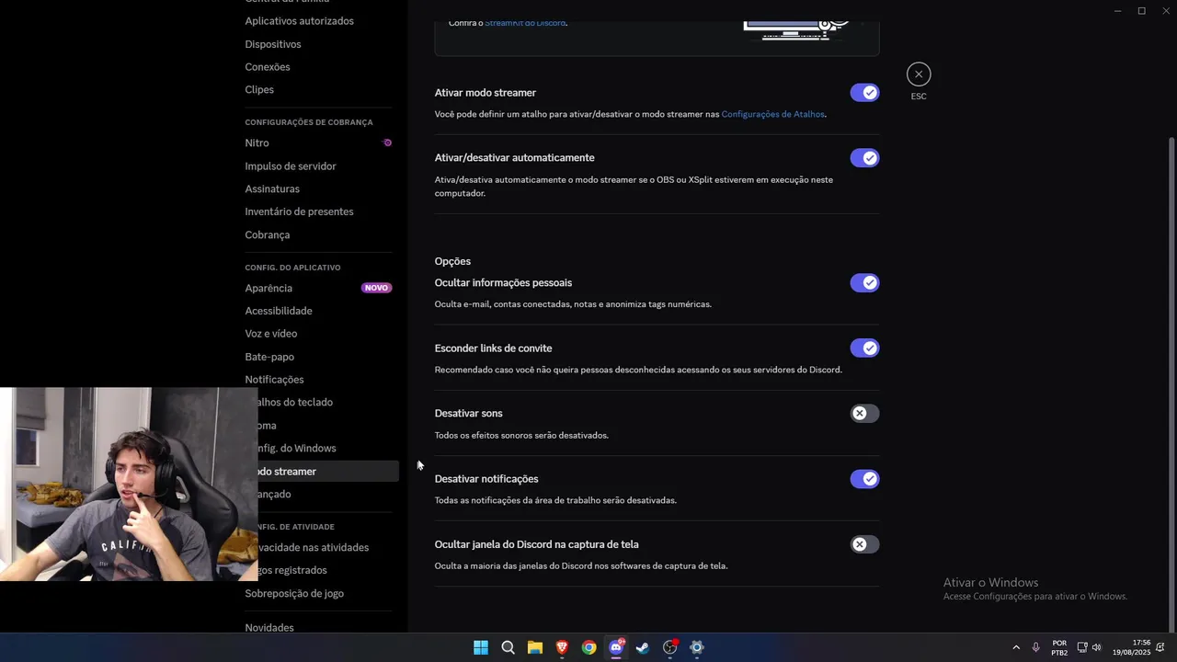
Task: Open notification bell in system tray
Action: (x=1160, y=647)
